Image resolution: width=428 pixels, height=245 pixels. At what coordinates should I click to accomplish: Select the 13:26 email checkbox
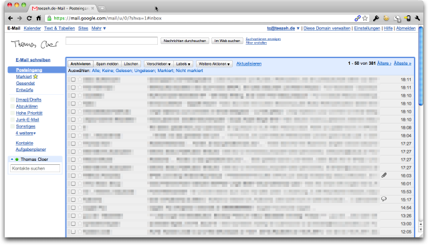coord(73,216)
